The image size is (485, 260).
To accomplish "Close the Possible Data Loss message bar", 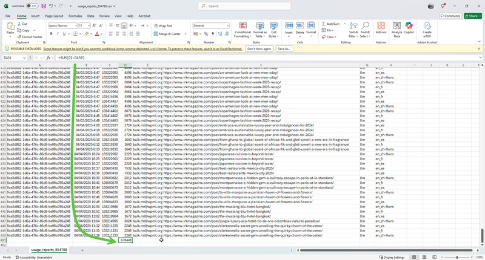I will [479, 49].
